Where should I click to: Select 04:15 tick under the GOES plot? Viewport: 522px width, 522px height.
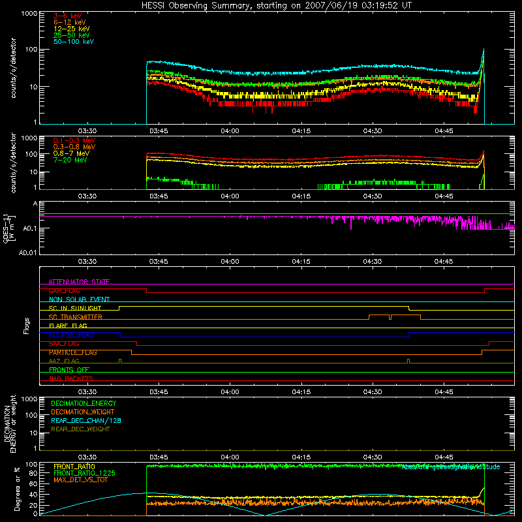(x=301, y=262)
